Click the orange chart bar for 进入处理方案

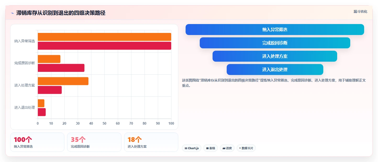63,81
